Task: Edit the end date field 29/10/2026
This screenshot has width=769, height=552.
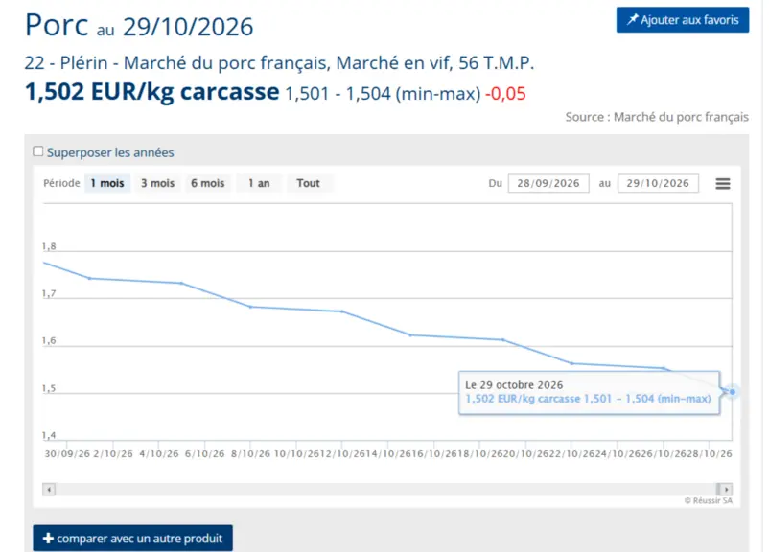Action: 658,183
